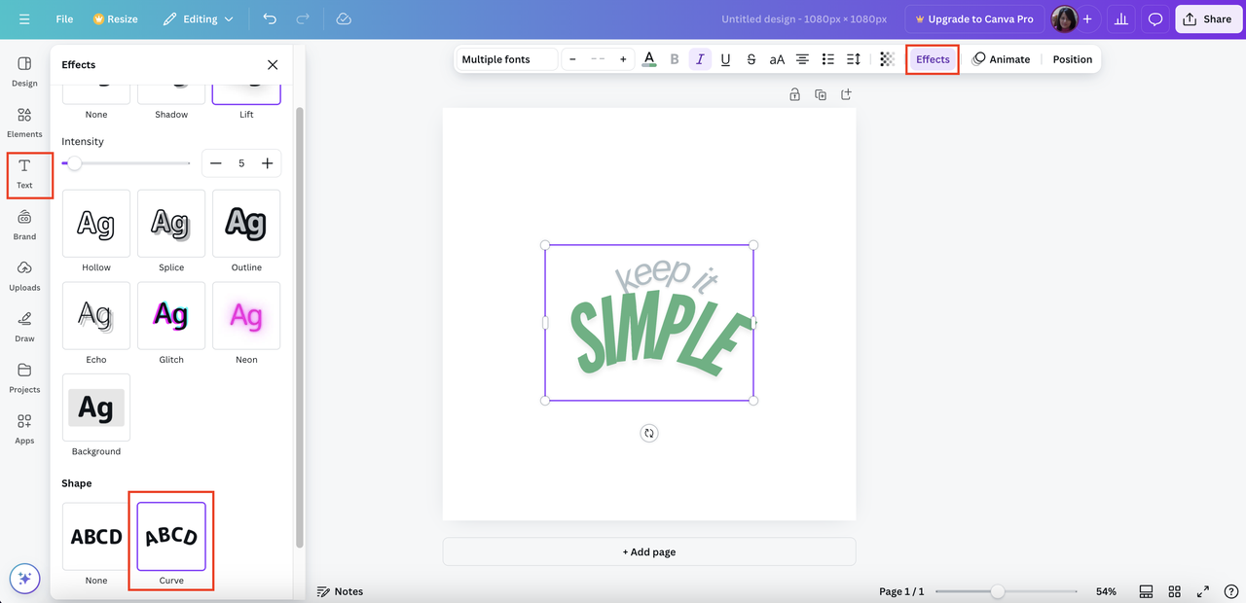Change text alignment
Viewport: 1246px width, 603px height.
802,59
